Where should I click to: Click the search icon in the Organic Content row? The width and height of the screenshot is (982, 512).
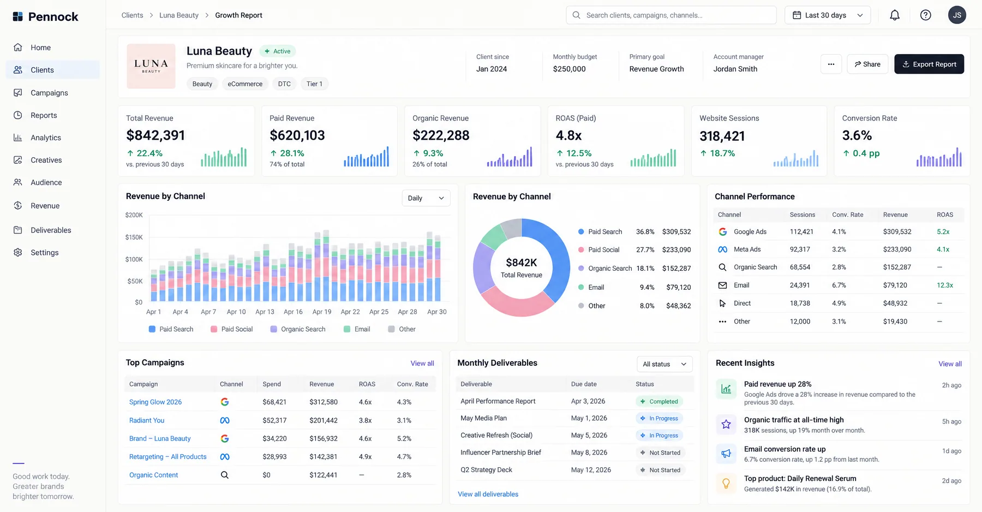point(225,475)
